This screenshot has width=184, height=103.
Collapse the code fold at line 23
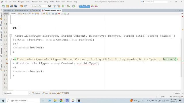[x=11, y=59]
